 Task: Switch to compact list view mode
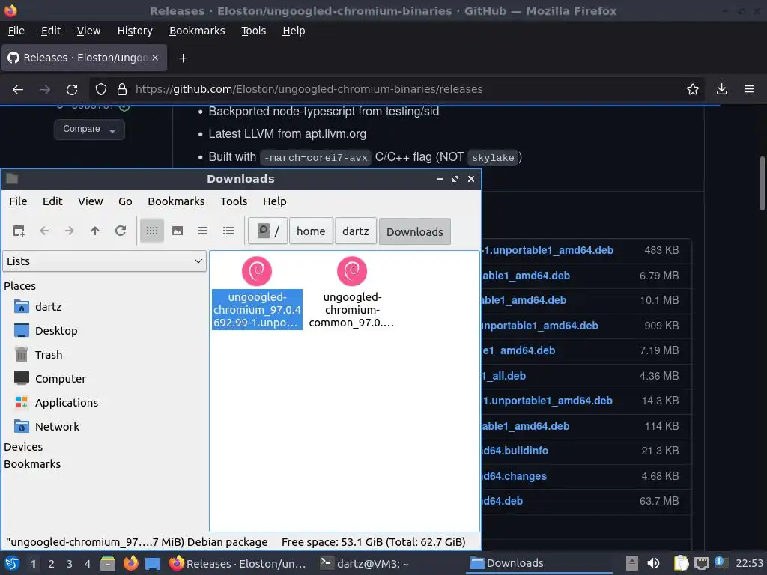[203, 231]
